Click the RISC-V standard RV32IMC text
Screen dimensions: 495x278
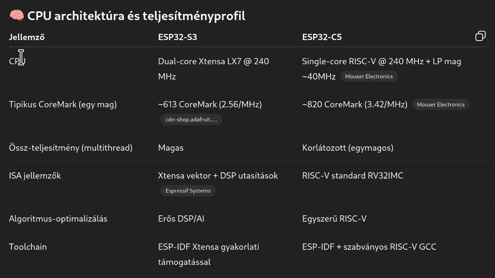pyautogui.click(x=352, y=176)
